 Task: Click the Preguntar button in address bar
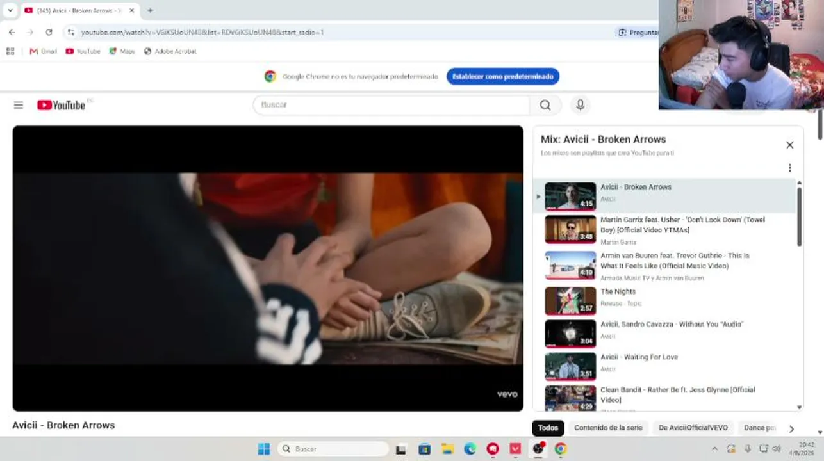638,32
